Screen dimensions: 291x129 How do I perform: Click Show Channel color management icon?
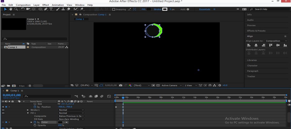(x=130, y=85)
